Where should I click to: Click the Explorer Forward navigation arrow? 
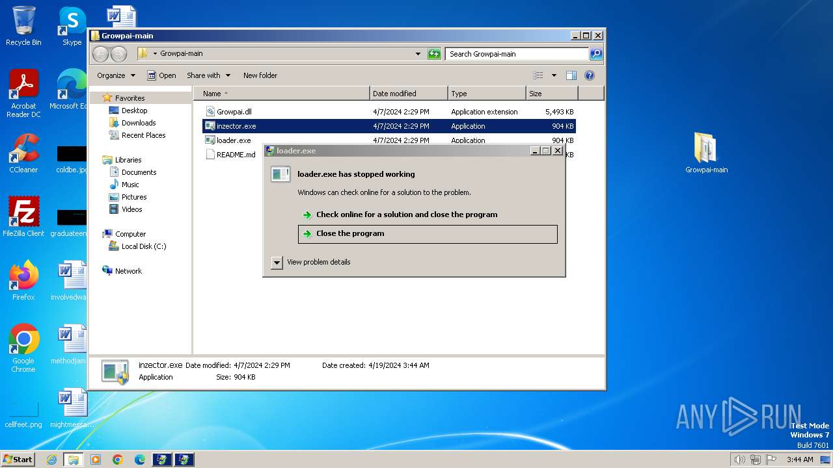pyautogui.click(x=118, y=54)
